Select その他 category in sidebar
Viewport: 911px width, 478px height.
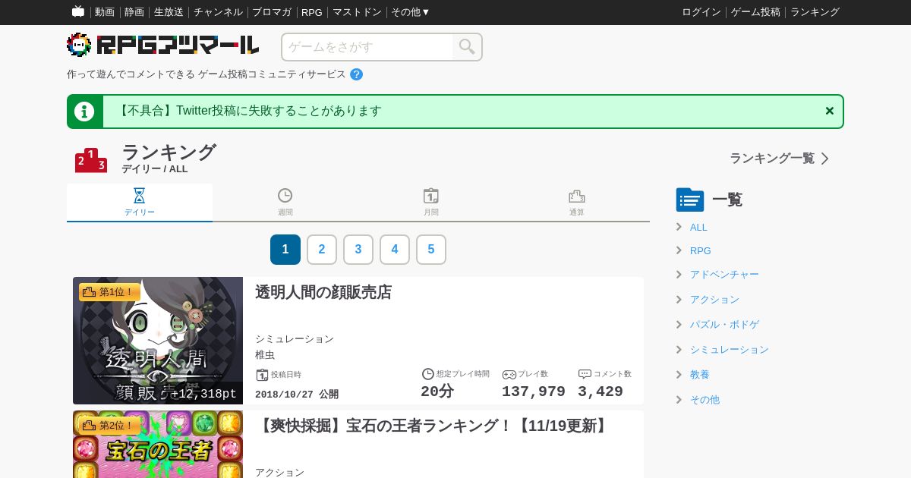pyautogui.click(x=705, y=400)
